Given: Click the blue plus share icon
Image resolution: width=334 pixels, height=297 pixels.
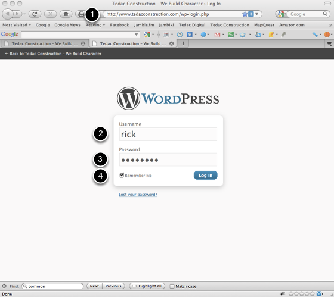Looking at the screenshot, I should [203, 35].
